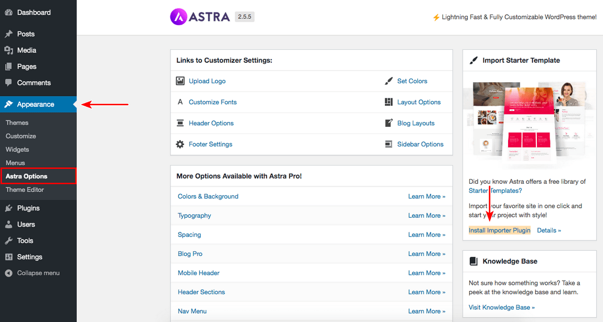Click the Media icon in sidebar
The image size is (603, 322).
[8, 50]
